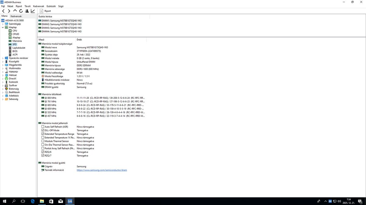Open Edge browser from taskbar

point(33,201)
